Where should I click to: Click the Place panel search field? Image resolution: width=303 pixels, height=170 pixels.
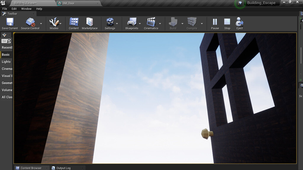tap(5, 41)
